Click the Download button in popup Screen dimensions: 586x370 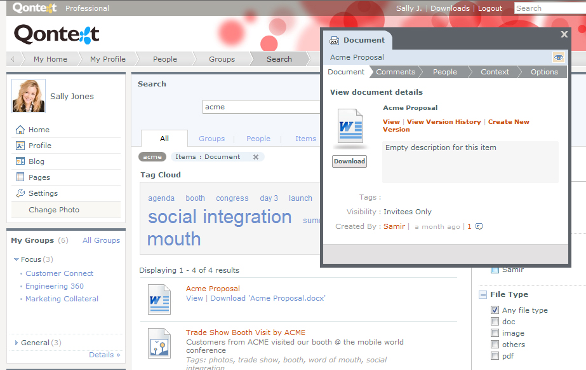[x=349, y=161]
